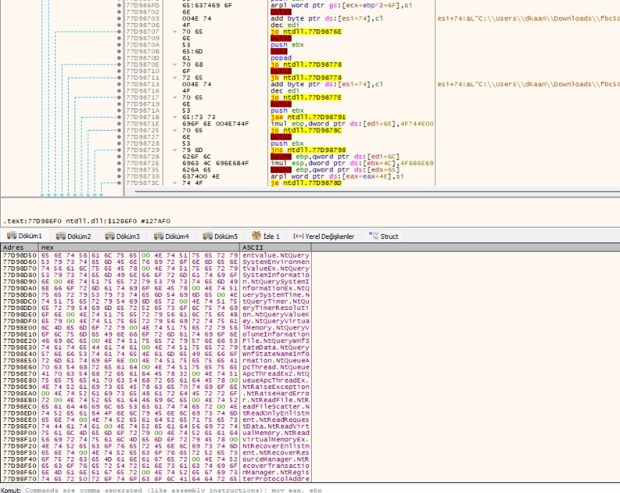Select dump row at address 77D98F00
The height and width of the screenshot is (493, 620).
[156, 433]
